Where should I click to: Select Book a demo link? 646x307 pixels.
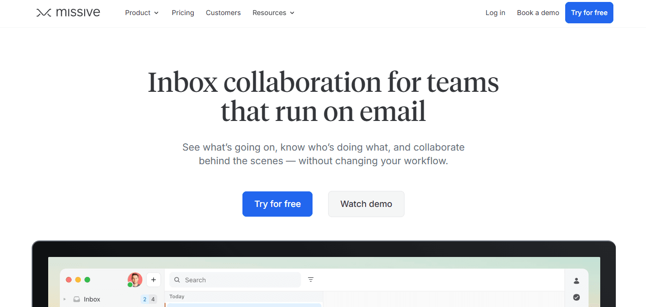coord(538,13)
